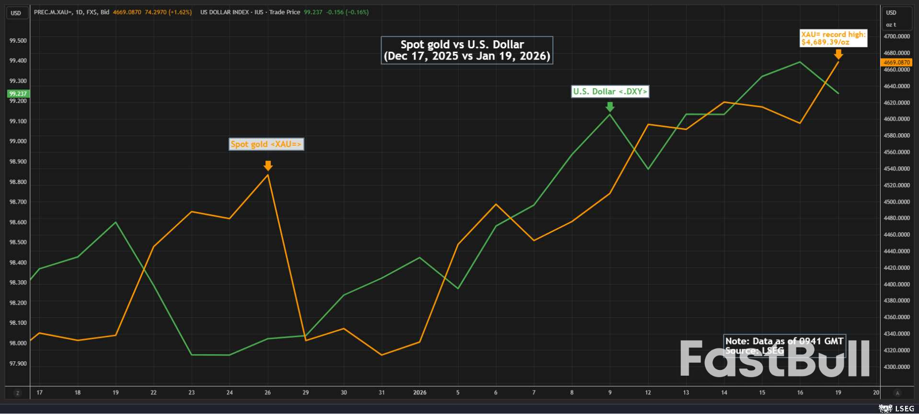Screen dimensions: 919x414
Task: Click the orange 4669.0870 price tag
Action: pos(896,62)
